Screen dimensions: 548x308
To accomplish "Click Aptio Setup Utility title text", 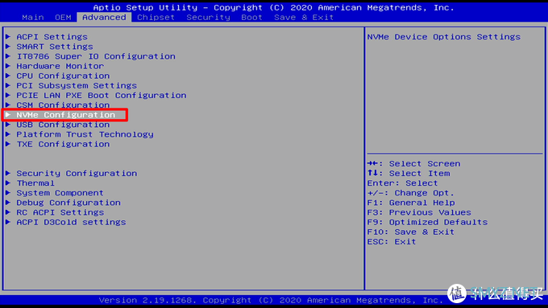I will (274, 8).
